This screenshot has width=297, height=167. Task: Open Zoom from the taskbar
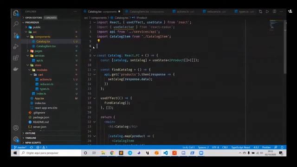[201, 153]
